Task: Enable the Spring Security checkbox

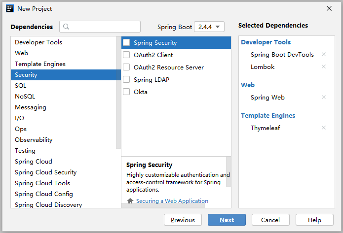Action: coord(127,43)
